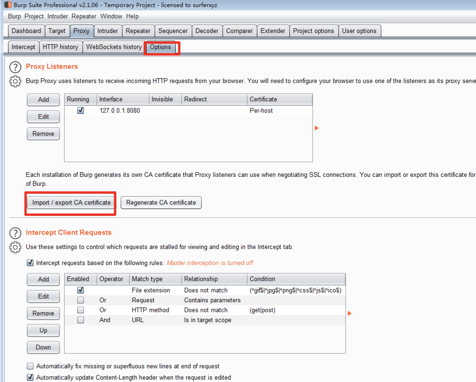476x382 pixels.
Task: Switch to the Intercept sub-tab
Action: pos(23,47)
